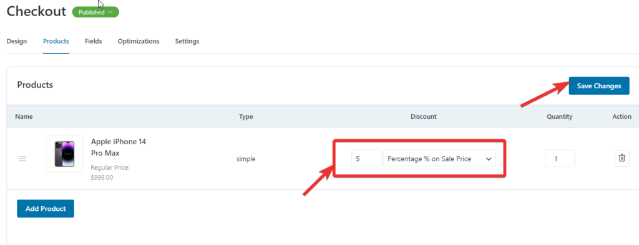Switch to the Design tab
The height and width of the screenshot is (245, 639).
(x=17, y=41)
